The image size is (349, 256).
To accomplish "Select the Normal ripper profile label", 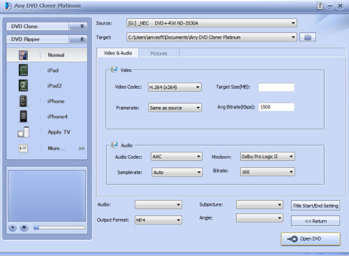I will click(56, 55).
